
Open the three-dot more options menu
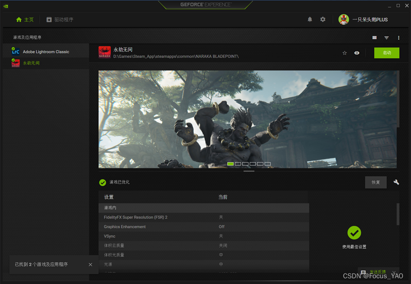(x=399, y=38)
